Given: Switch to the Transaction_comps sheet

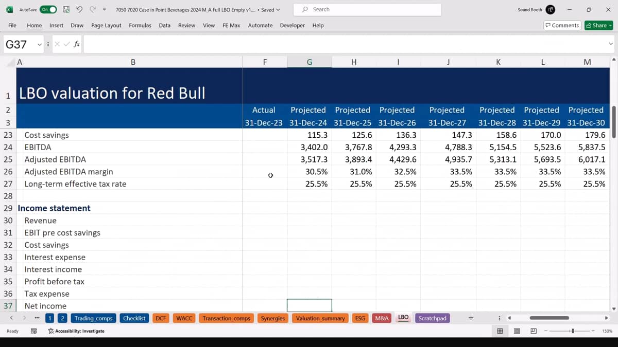Looking at the screenshot, I should pos(226,318).
